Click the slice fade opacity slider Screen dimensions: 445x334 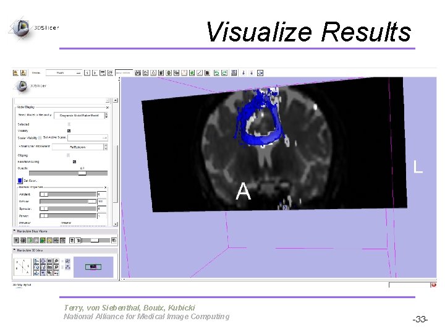tap(95, 241)
